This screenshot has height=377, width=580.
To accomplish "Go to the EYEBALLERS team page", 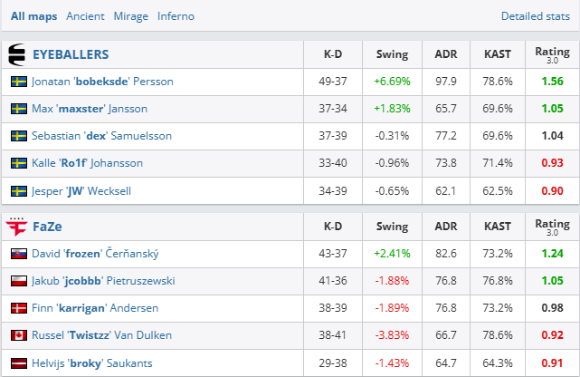I will [71, 54].
